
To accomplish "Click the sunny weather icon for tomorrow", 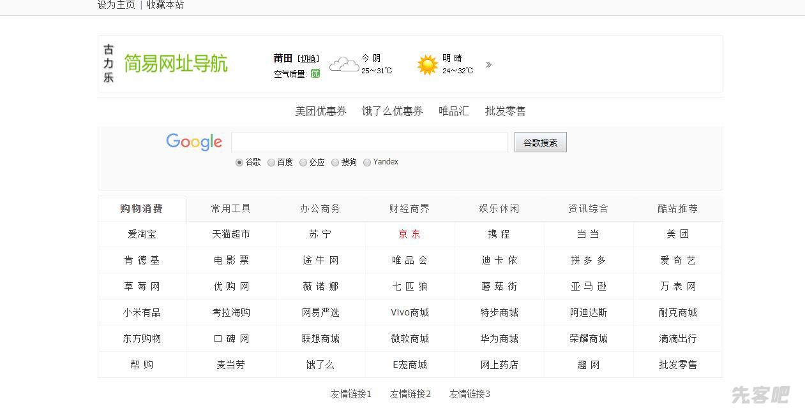I will pos(427,64).
